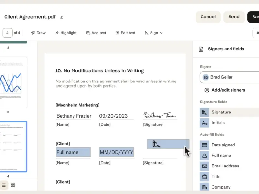Select the Company building icon
This screenshot has height=194, width=259.
pyautogui.click(x=205, y=187)
